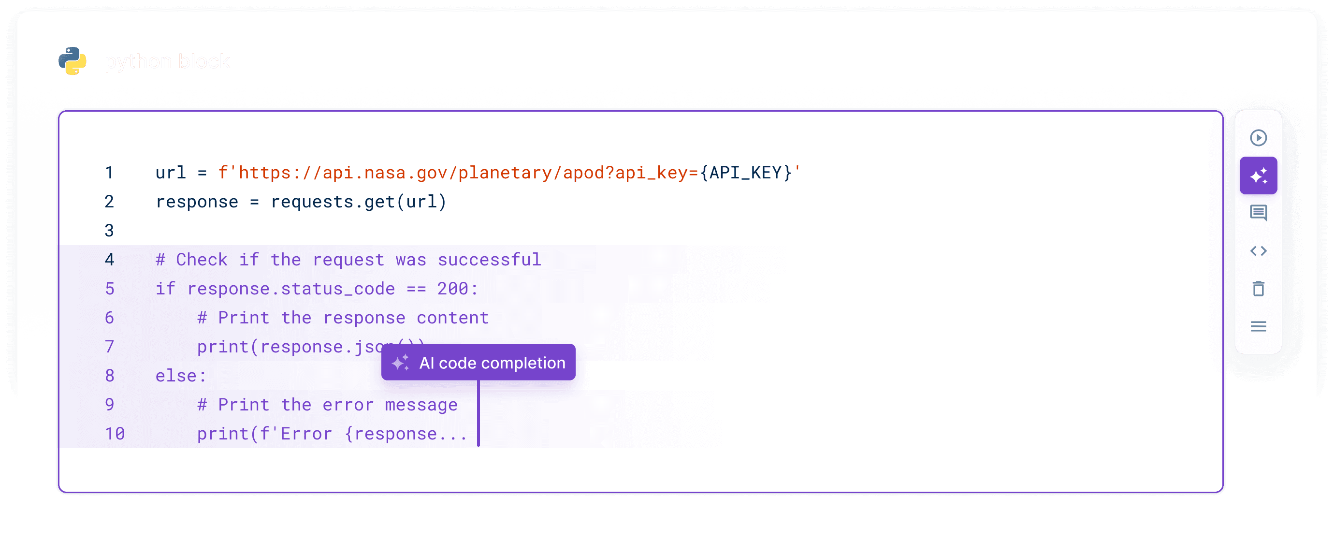Click the sparkle icon in AI code completion label
The width and height of the screenshot is (1334, 541).
[x=400, y=362]
